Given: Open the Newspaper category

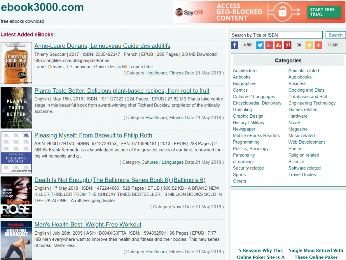Looking at the screenshot, I should pos(244,129).
